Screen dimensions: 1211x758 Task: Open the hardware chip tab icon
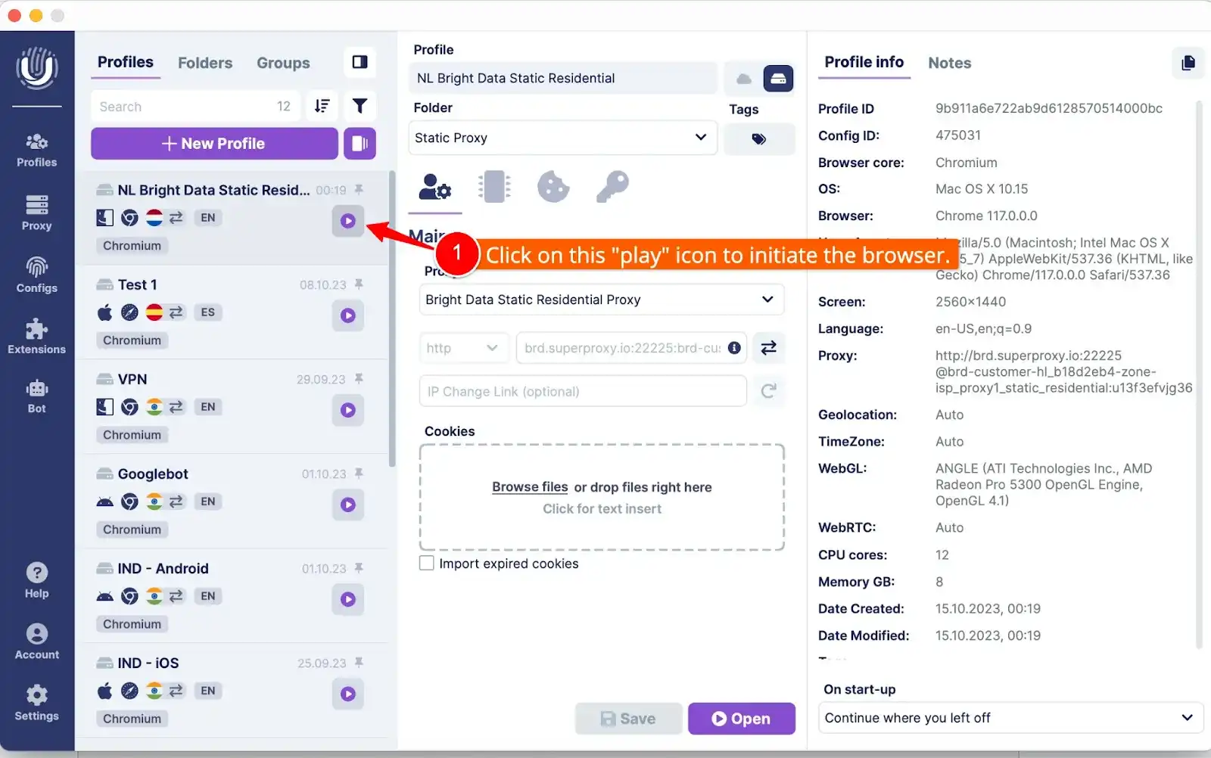coord(494,186)
